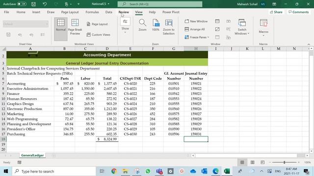Open WhatsApp from taskbar
This screenshot has height=176, width=314.
(x=148, y=171)
